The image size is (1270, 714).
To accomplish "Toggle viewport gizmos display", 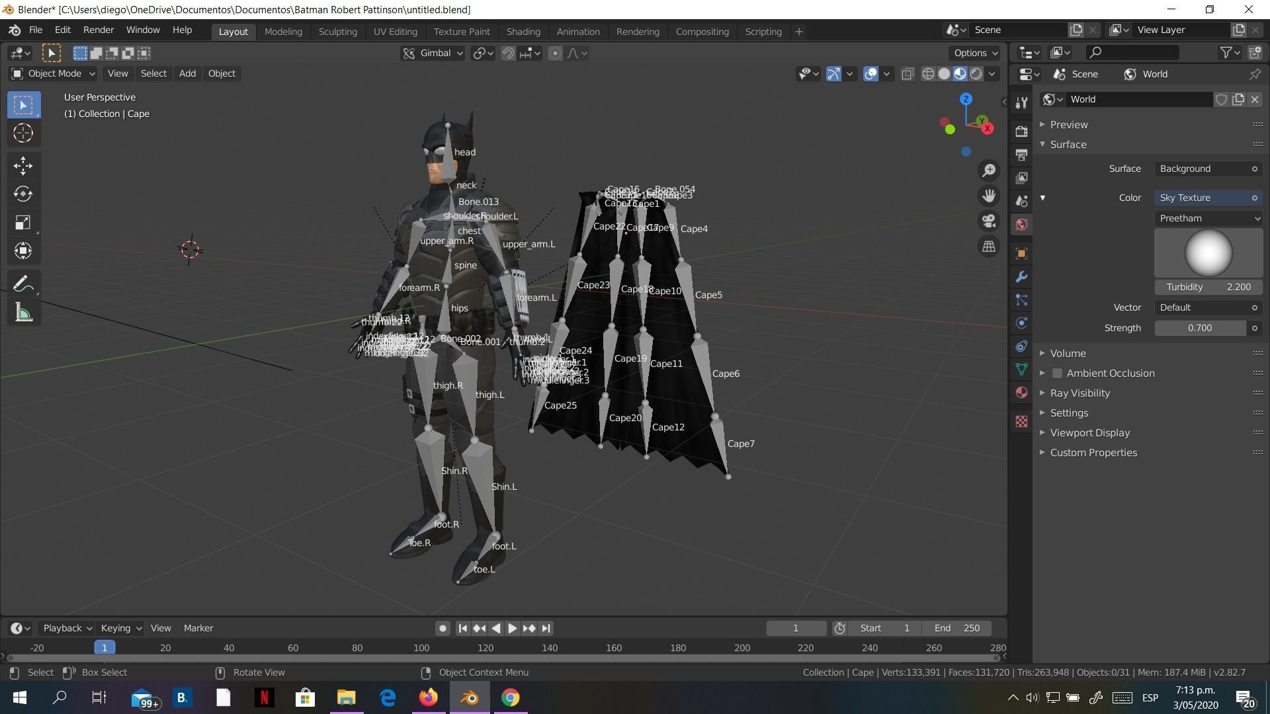I will point(833,74).
